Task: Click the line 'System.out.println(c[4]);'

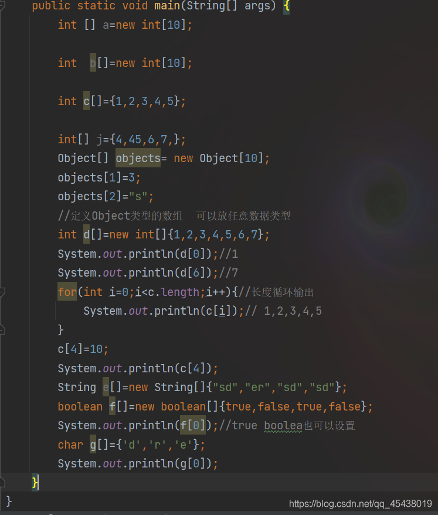Action: 138,368
